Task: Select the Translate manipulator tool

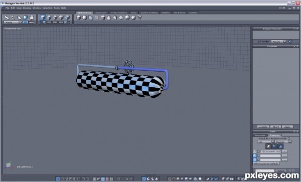Action: [7, 18]
